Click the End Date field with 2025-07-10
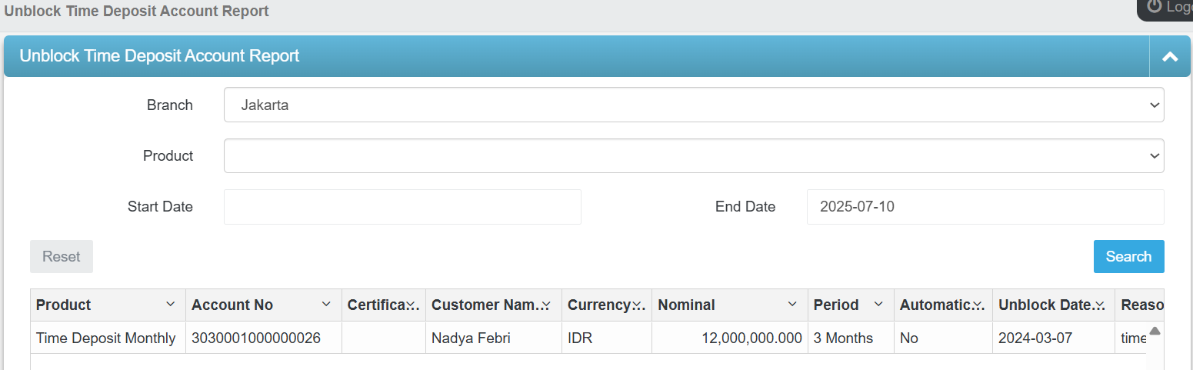 coord(985,206)
